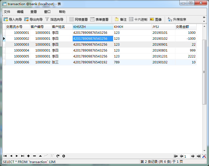Select amount cell 2222

point(186,56)
